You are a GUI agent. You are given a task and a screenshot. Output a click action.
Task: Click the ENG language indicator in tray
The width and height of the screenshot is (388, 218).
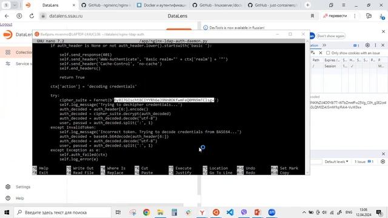(x=349, y=213)
